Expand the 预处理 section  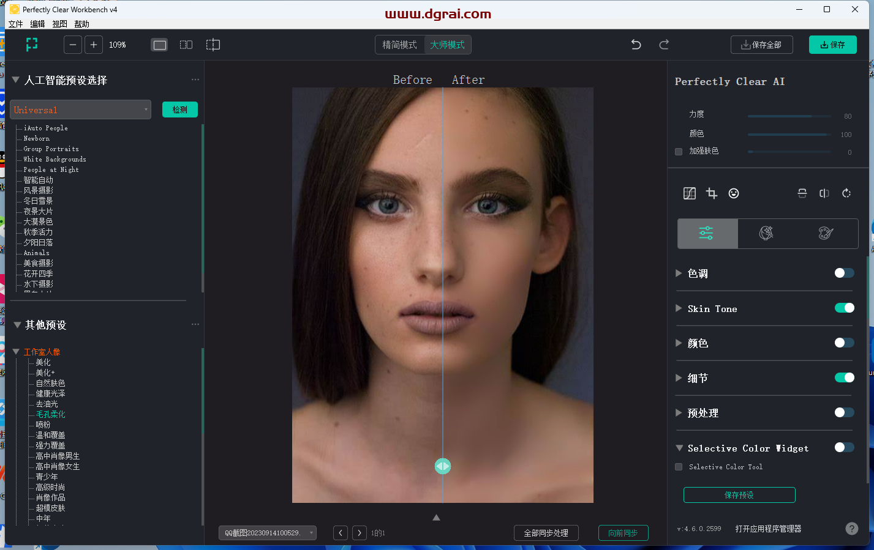(679, 412)
